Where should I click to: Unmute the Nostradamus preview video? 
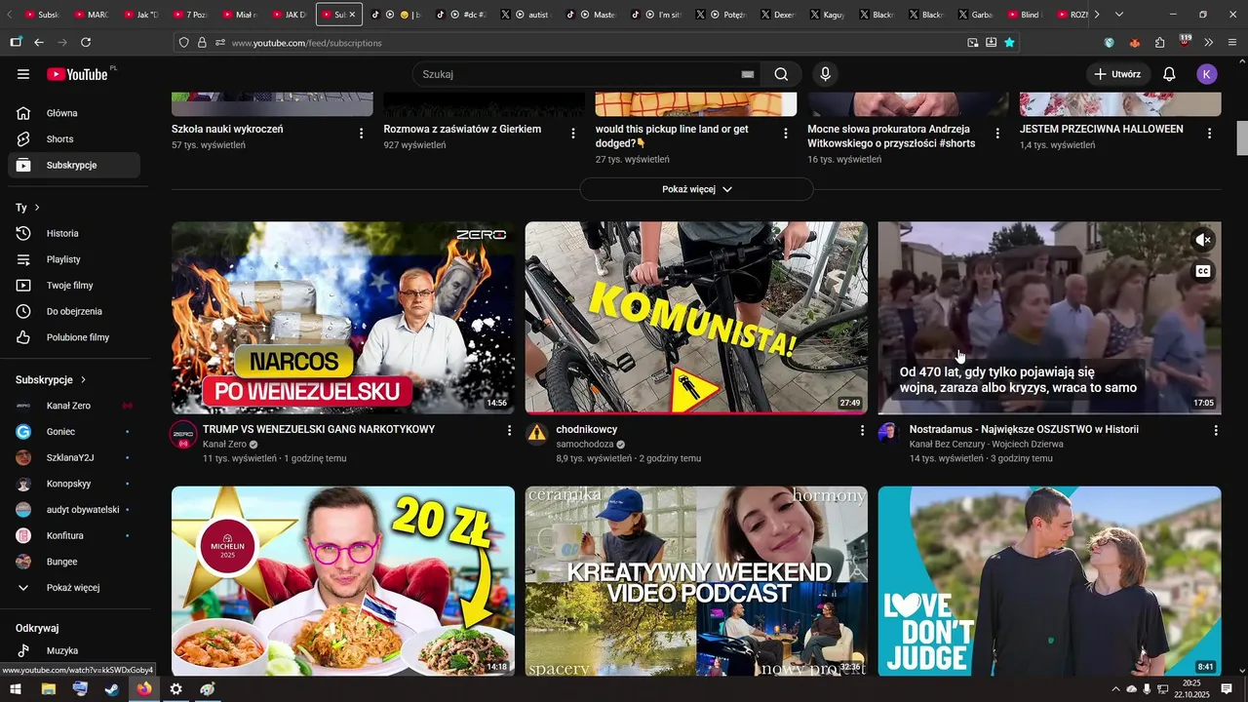1204,240
